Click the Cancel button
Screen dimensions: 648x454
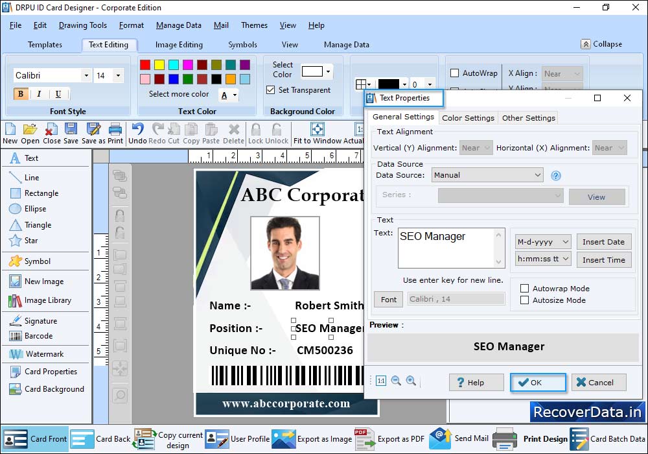[x=599, y=383]
